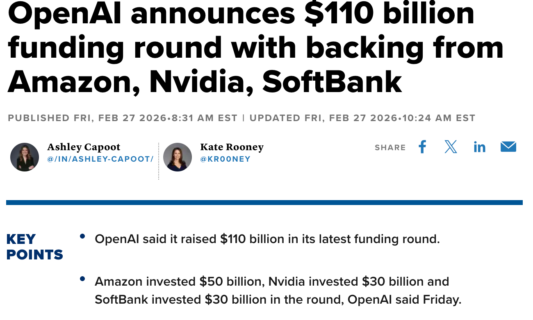Viewport: 533px width, 320px height.
Task: Open the @KR00NEY handle link
Action: 225,159
